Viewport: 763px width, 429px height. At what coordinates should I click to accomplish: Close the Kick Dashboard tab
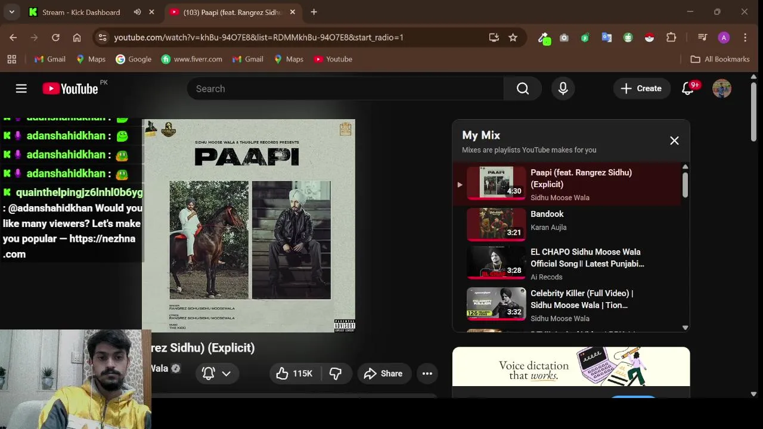151,12
